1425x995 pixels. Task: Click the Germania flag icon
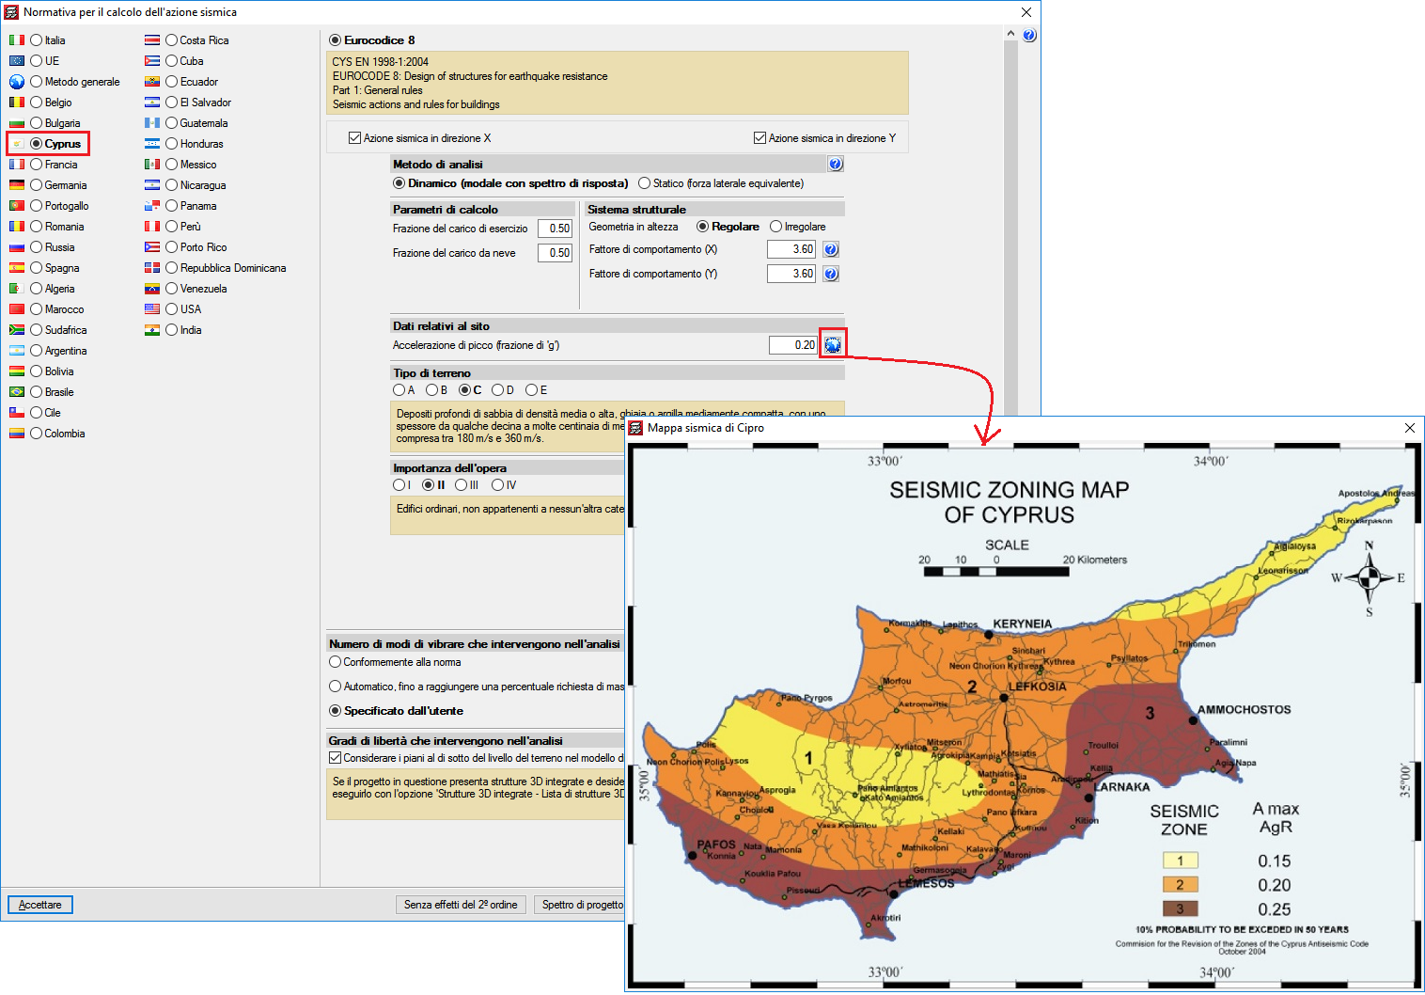coord(17,185)
